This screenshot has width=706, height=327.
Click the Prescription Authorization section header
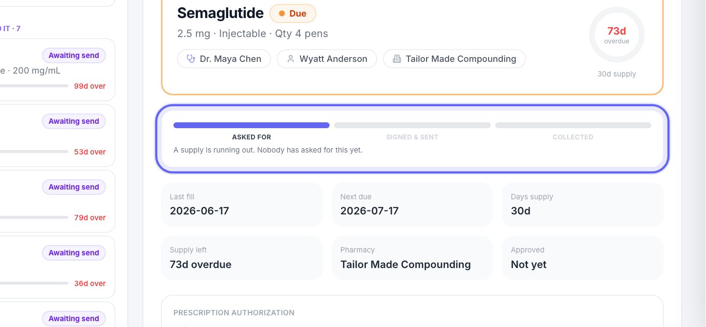point(234,313)
